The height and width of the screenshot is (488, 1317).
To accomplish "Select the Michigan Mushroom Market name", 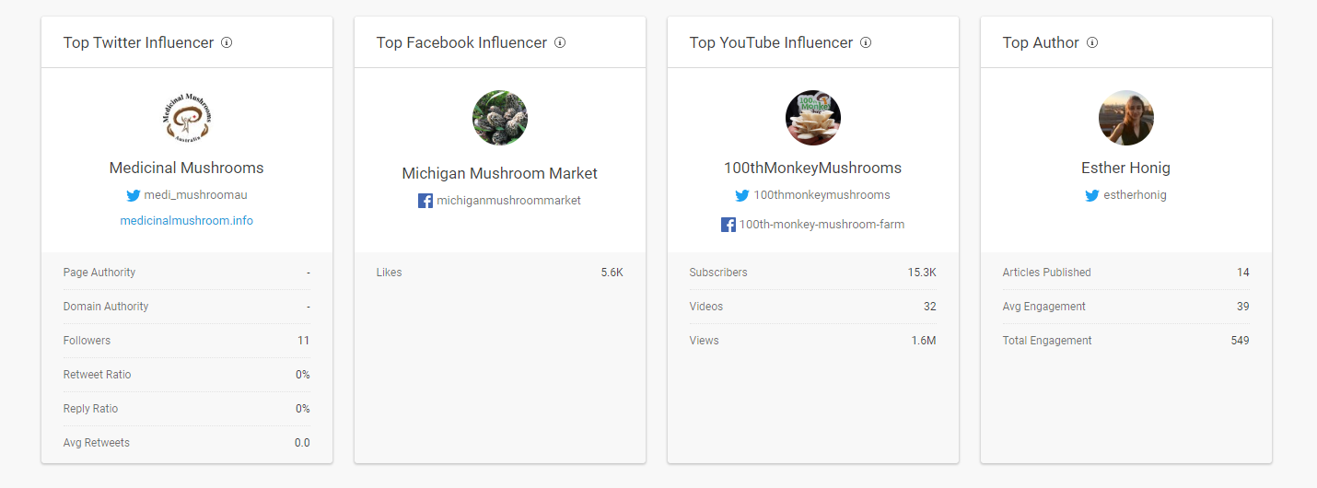I will pos(500,173).
